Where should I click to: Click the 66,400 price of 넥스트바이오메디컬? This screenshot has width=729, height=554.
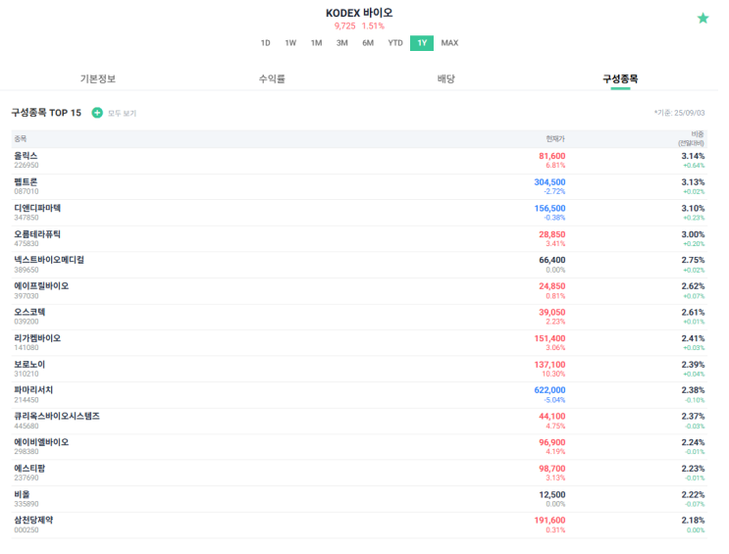point(551,260)
